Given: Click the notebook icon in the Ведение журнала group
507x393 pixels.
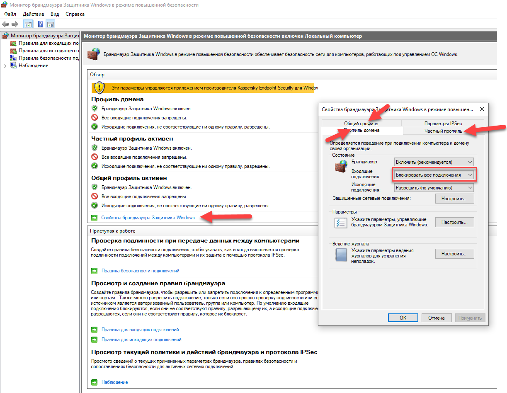Looking at the screenshot, I should click(x=341, y=254).
